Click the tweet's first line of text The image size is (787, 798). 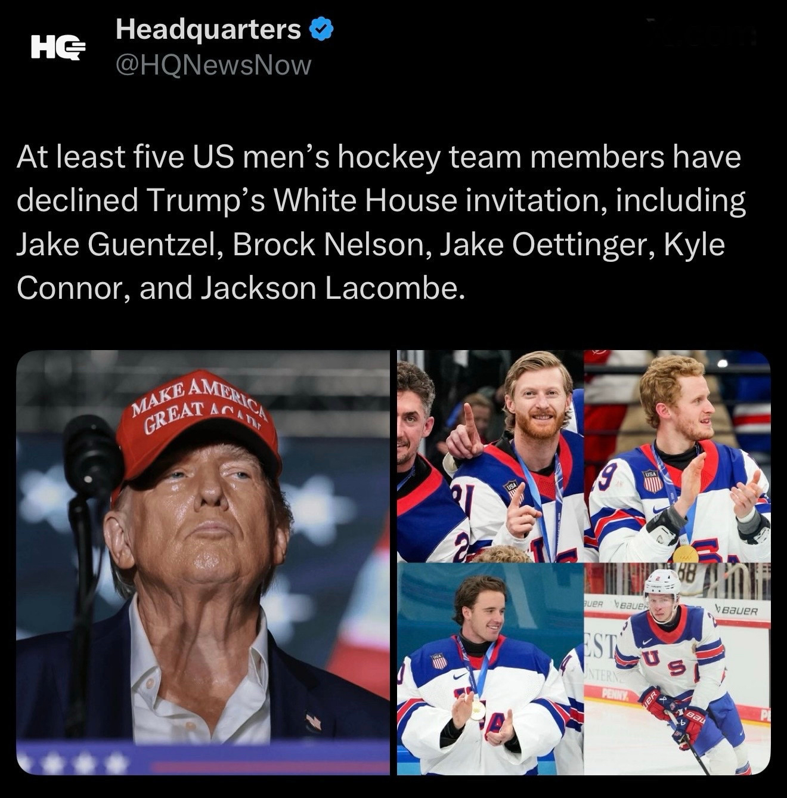[379, 158]
